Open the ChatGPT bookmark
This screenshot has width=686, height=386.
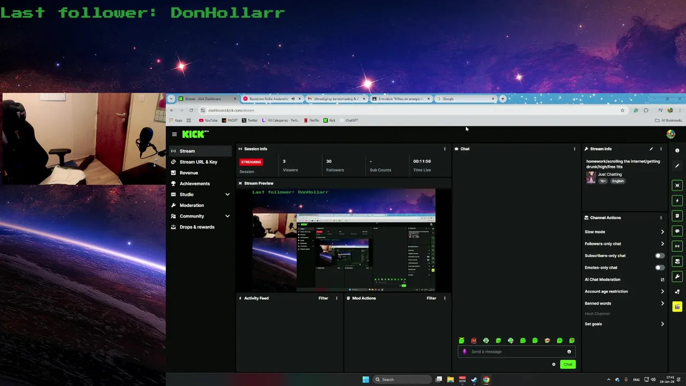point(349,121)
